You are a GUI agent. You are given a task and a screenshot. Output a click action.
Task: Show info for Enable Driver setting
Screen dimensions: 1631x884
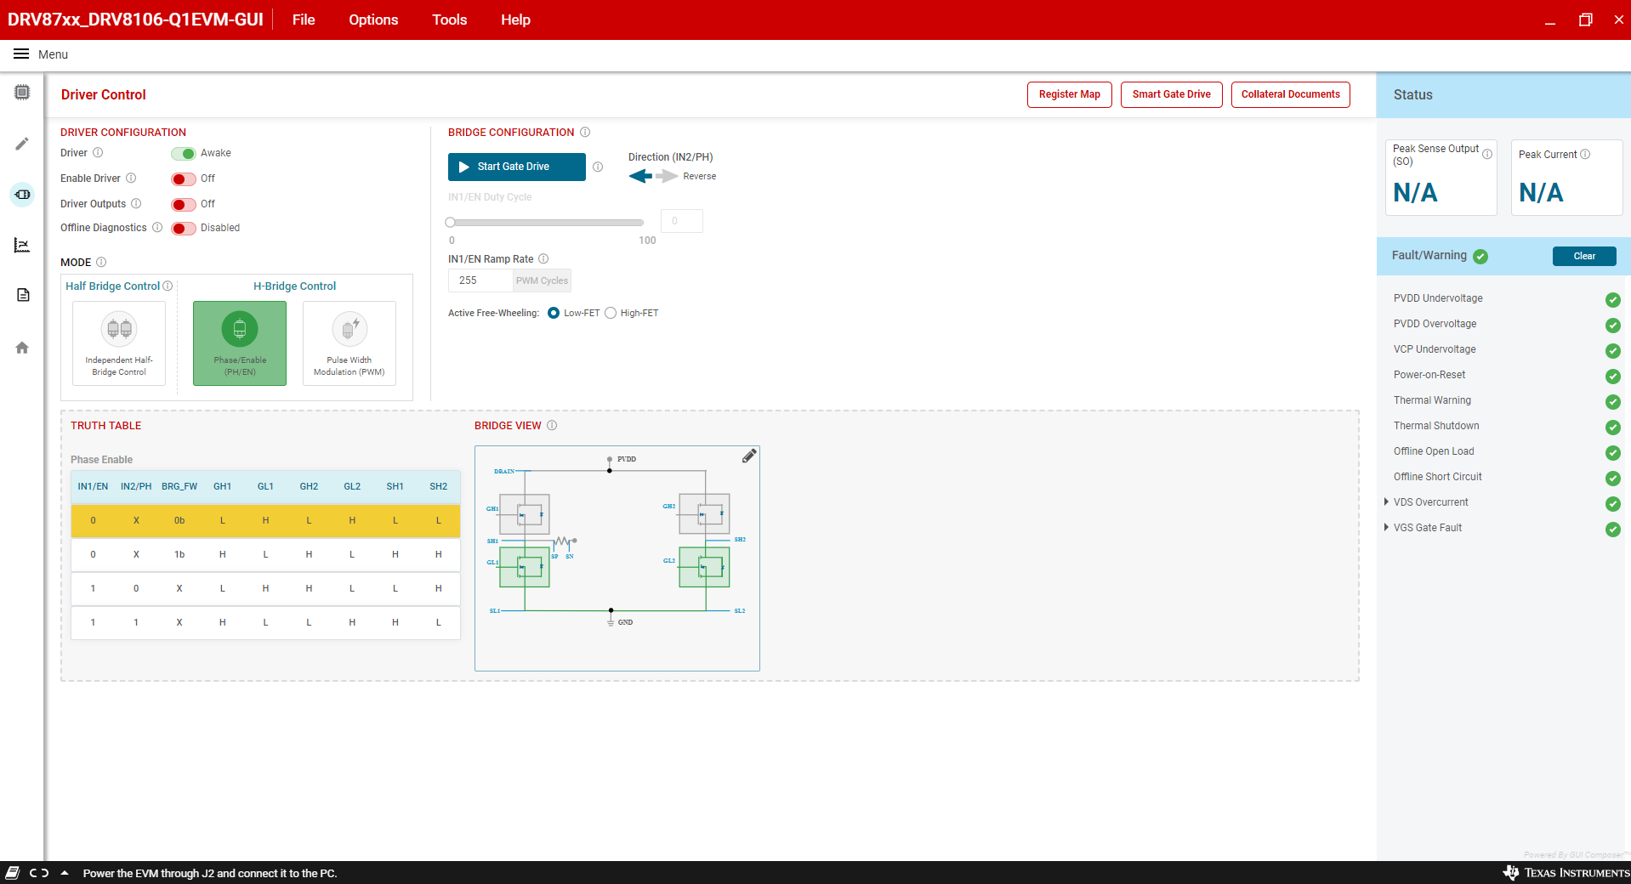tap(131, 178)
